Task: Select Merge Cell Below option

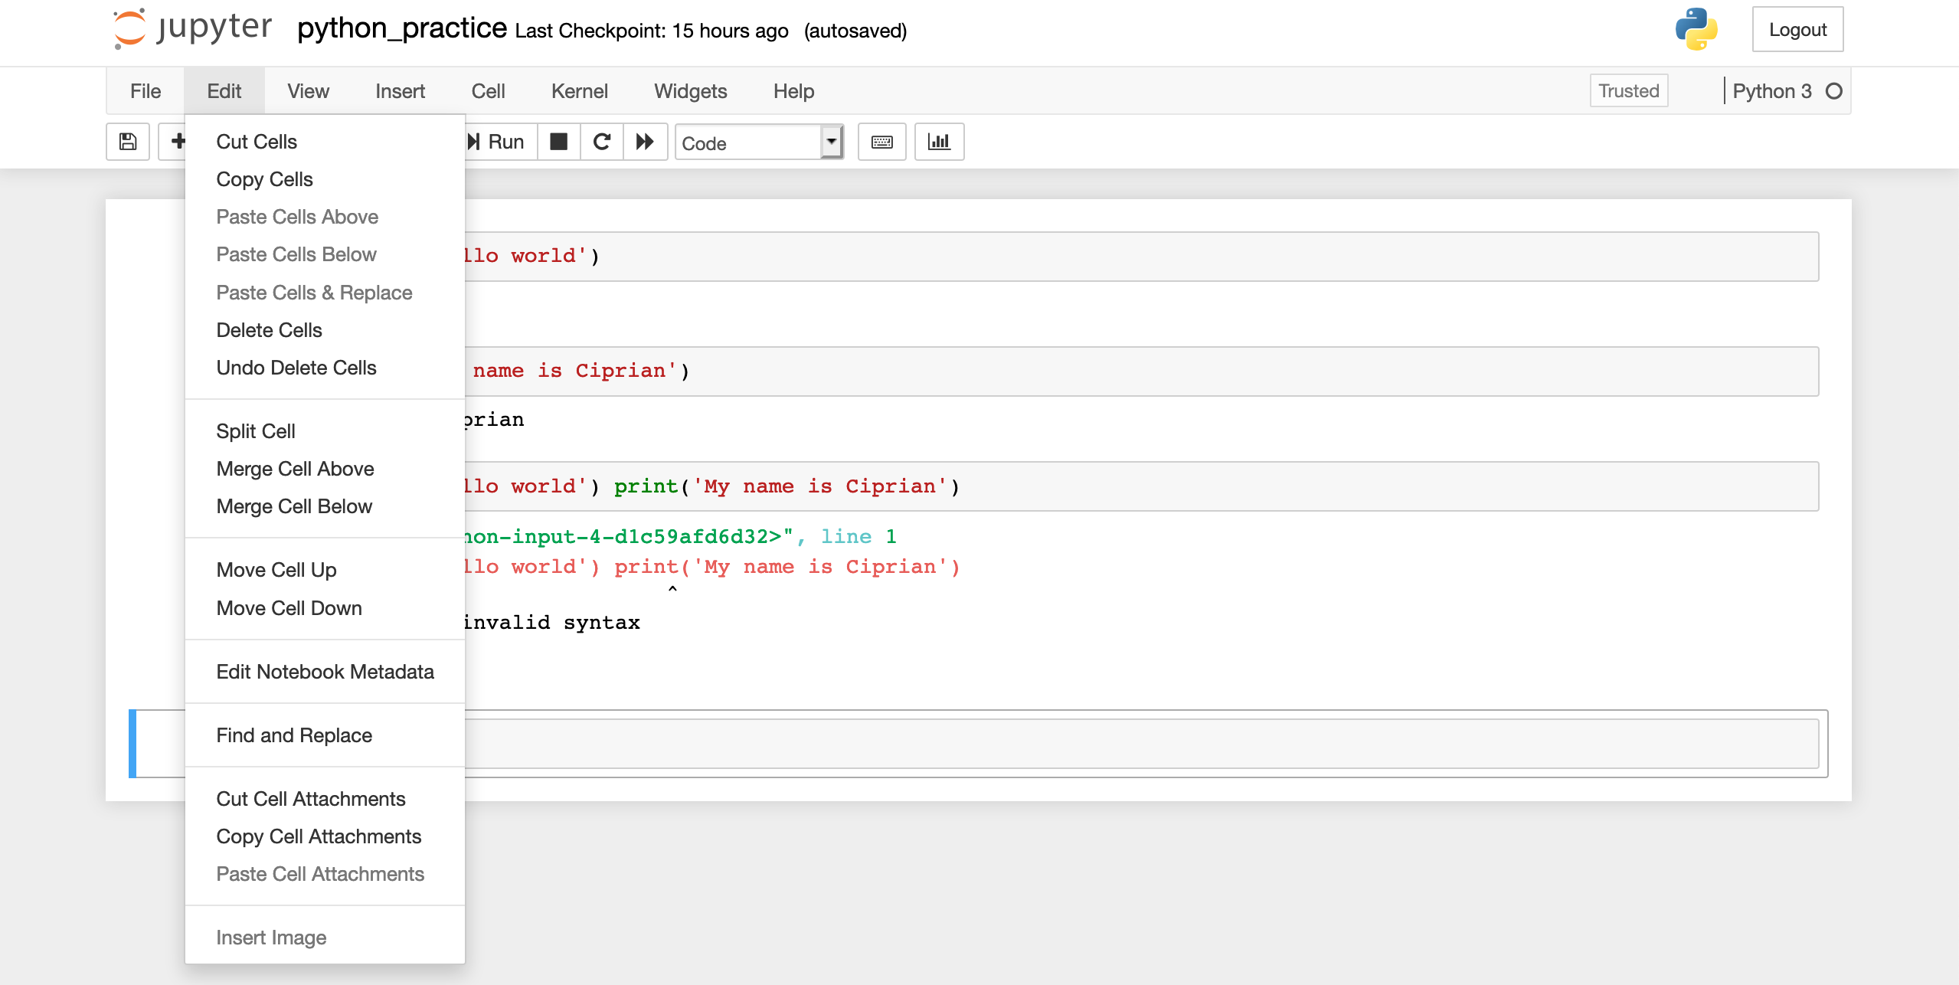Action: [x=295, y=506]
